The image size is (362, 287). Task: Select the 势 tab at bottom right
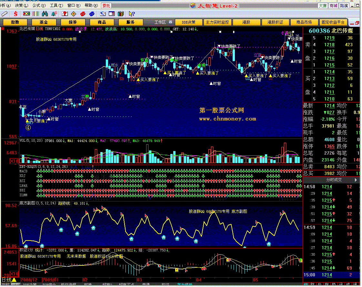click(x=334, y=284)
